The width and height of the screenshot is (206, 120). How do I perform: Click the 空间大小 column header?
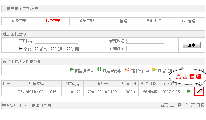[x=130, y=84]
